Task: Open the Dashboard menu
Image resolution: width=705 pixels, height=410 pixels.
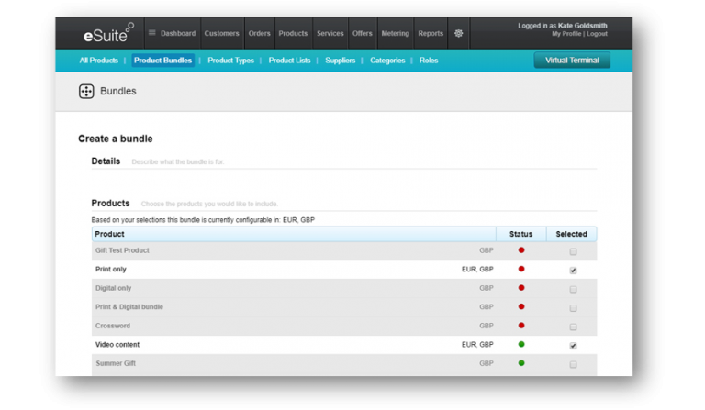Action: tap(173, 33)
